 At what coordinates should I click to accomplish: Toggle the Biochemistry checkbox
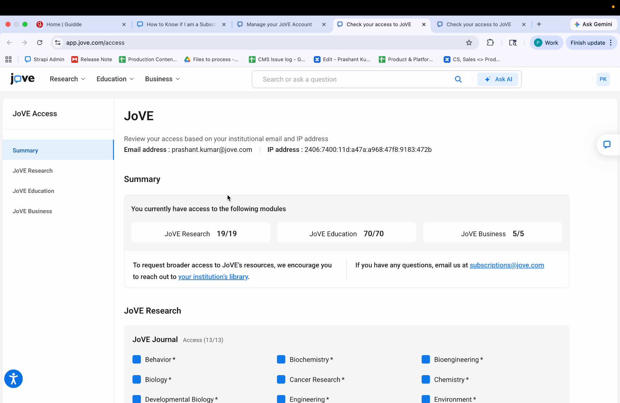click(x=281, y=360)
